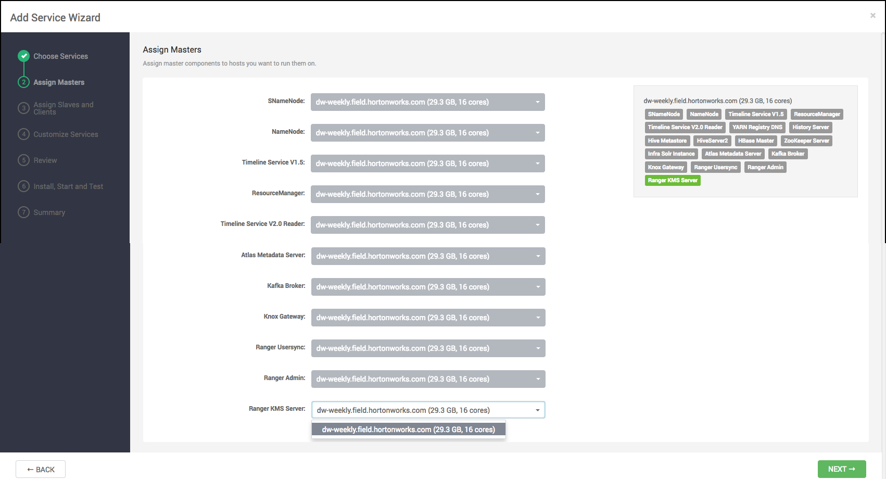Screen dimensions: 886x479
Task: Click the NameNode tag in host summary
Action: (704, 114)
